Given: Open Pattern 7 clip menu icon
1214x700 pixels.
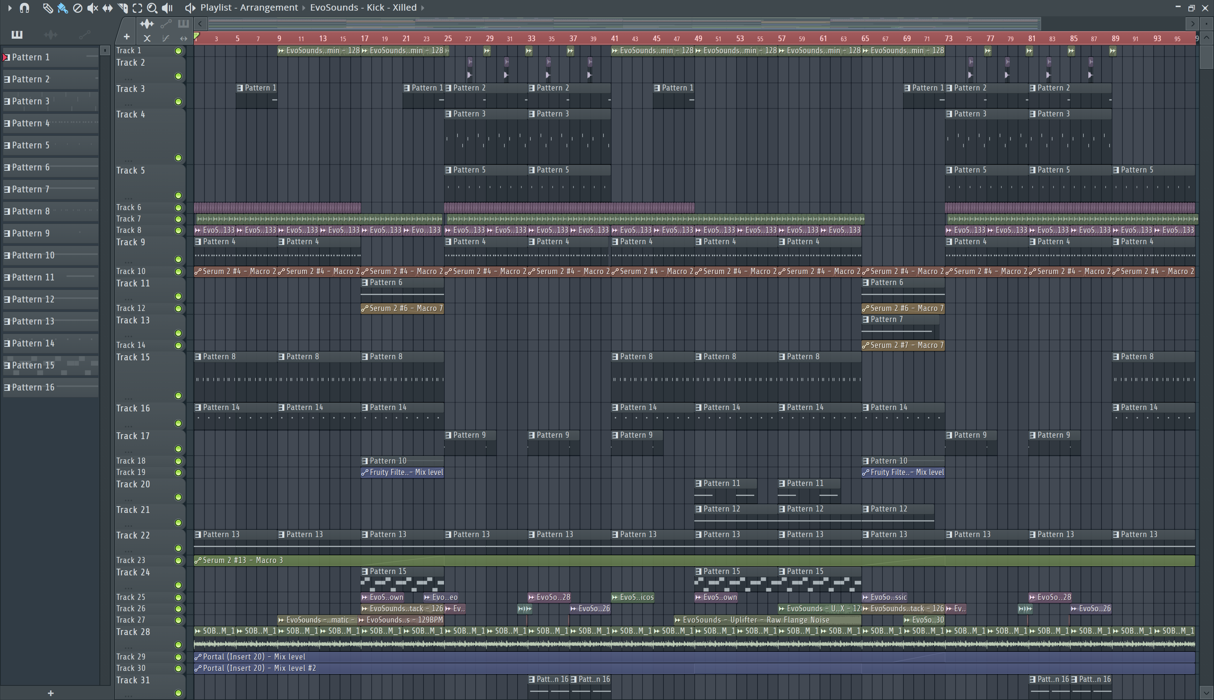Looking at the screenshot, I should tap(866, 320).
